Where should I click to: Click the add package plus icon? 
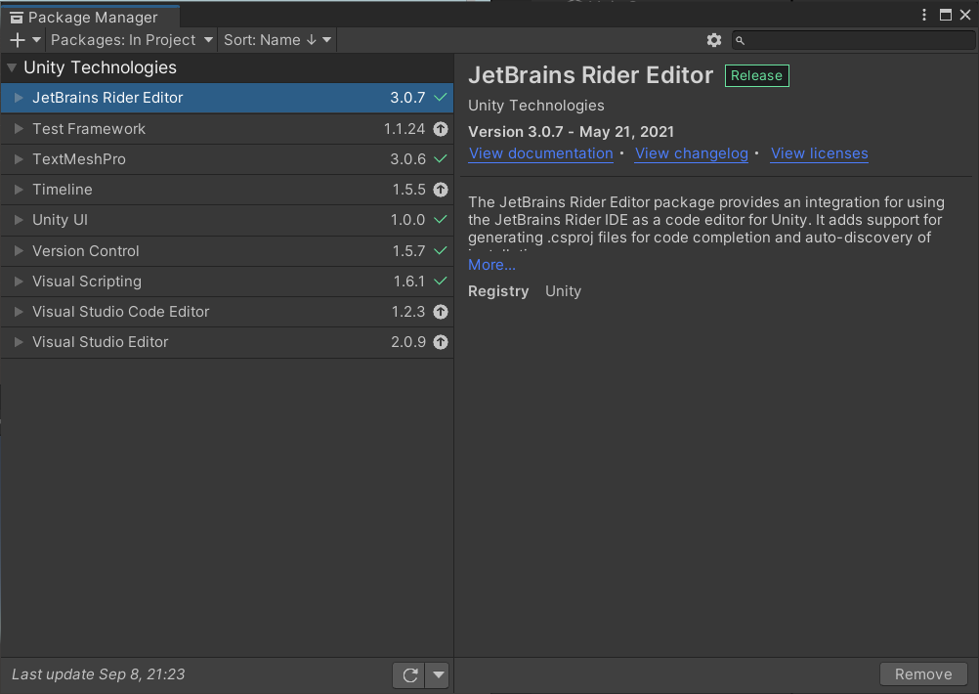click(18, 40)
